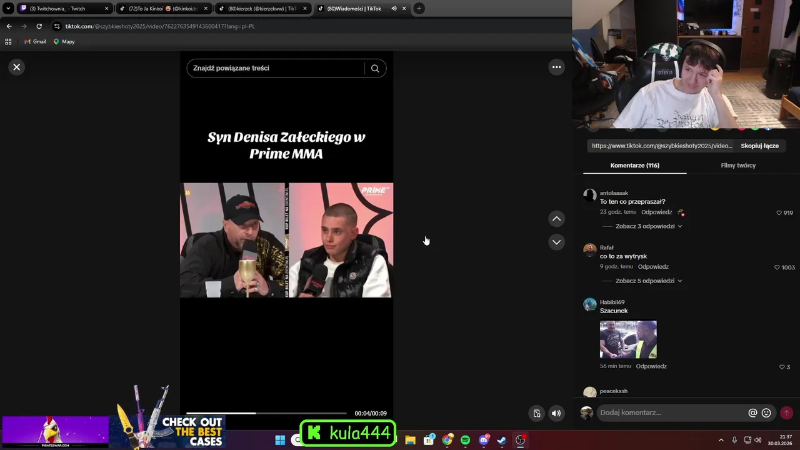This screenshot has width=800, height=450.
Task: Mute the Wiadomości TikTok tab audio icon
Action: point(394,9)
